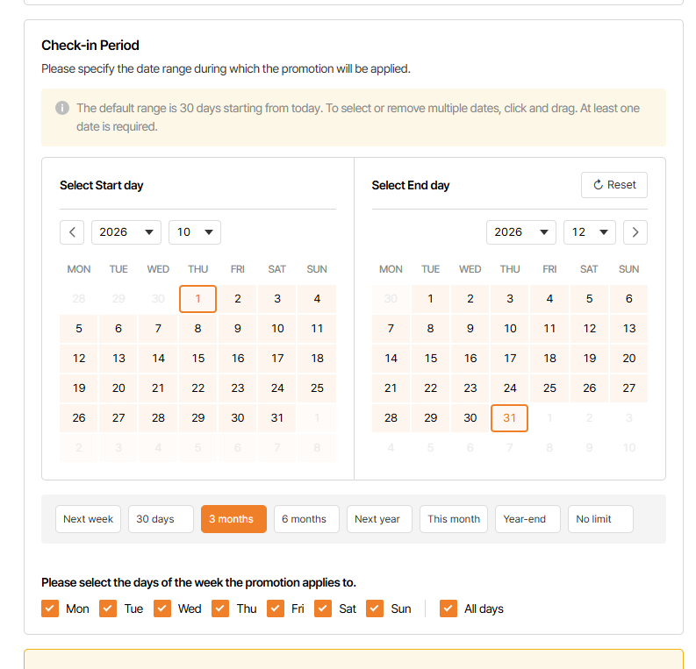Choose the No limit preset
Image resolution: width=696 pixels, height=669 pixels.
tap(600, 519)
